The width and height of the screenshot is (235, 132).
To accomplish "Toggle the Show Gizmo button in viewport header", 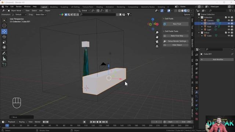I will click(162, 11).
